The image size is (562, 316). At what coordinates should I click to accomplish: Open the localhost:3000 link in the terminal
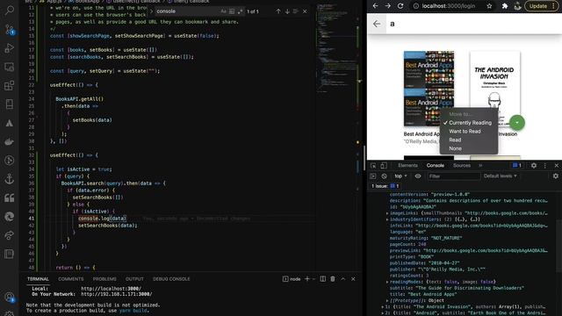tap(112, 289)
